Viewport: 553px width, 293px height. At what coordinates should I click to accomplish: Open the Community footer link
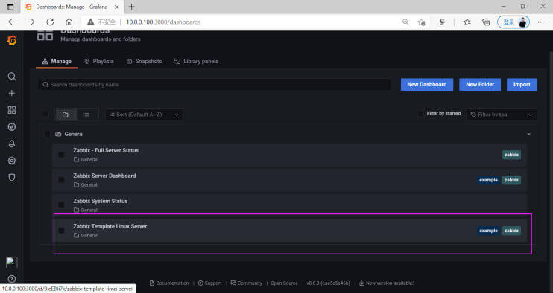[x=247, y=283]
